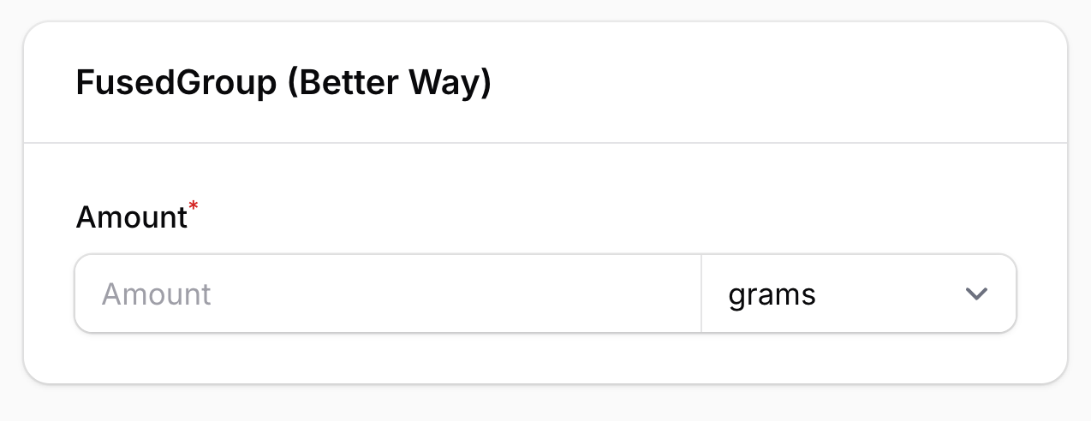Image resolution: width=1091 pixels, height=421 pixels.
Task: Click the word "grams"
Action: [x=772, y=294]
